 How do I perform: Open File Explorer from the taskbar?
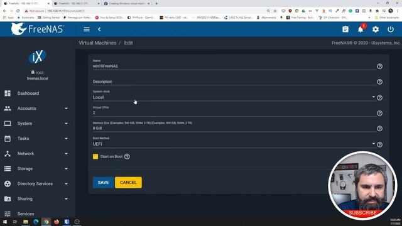[25, 222]
